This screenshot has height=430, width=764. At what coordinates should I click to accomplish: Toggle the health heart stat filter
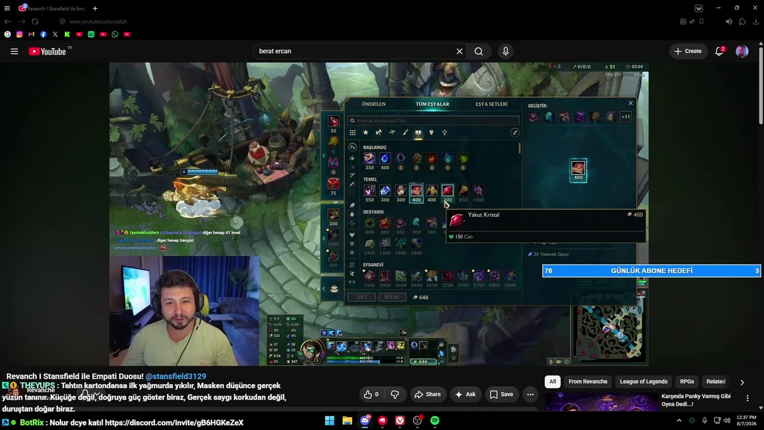352,235
